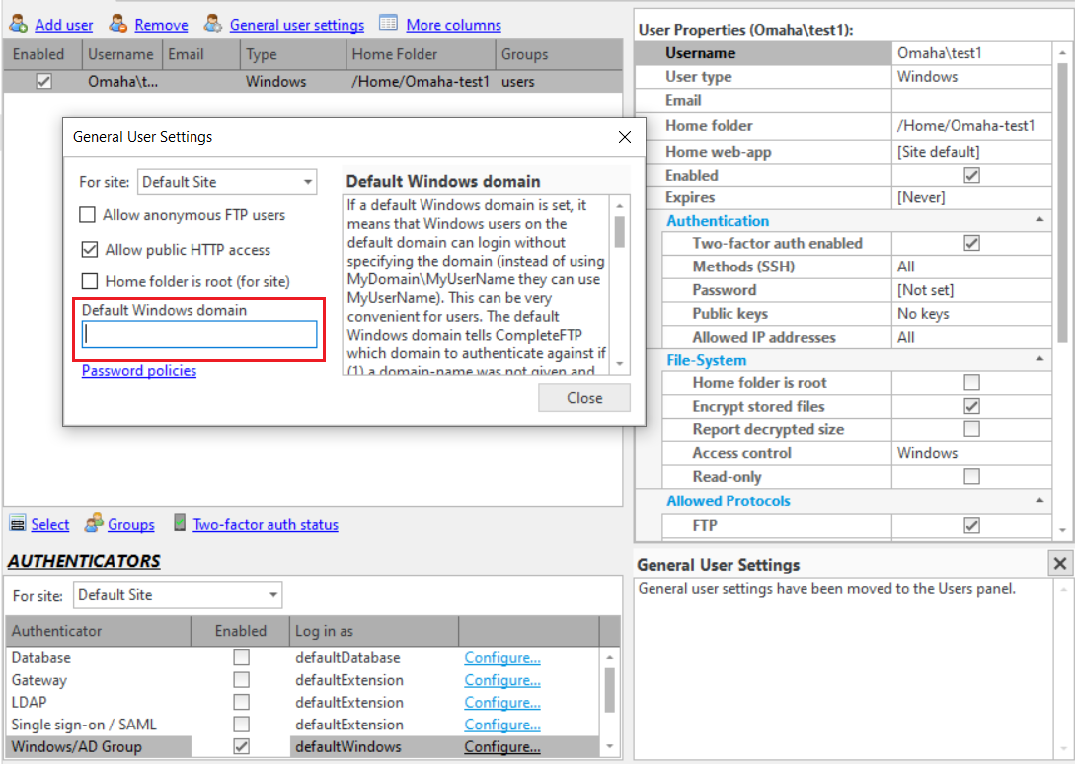Click Access control value Windows

[971, 453]
